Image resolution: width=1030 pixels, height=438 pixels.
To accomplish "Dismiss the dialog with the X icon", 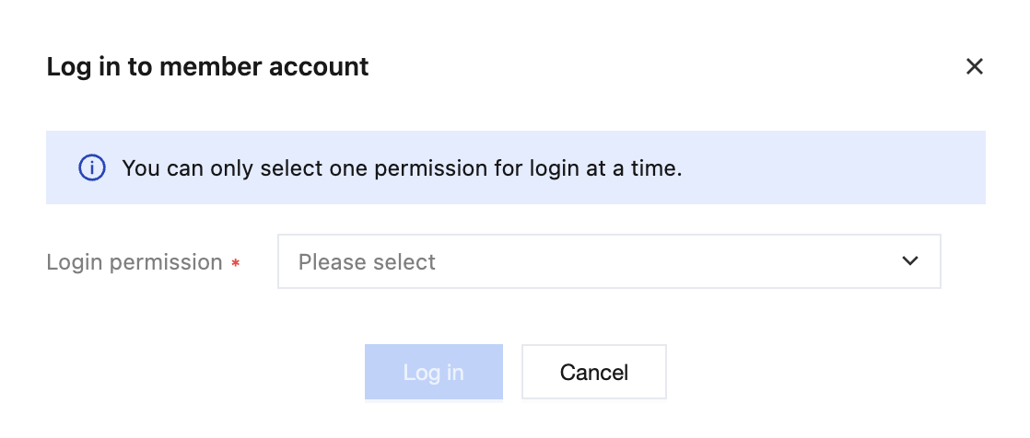I will pos(974,66).
